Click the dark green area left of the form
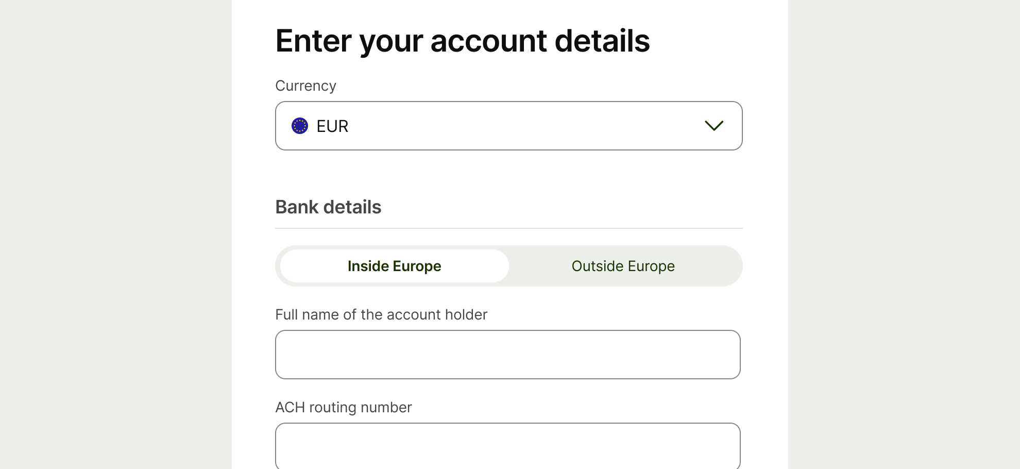1020x469 pixels. point(116,234)
